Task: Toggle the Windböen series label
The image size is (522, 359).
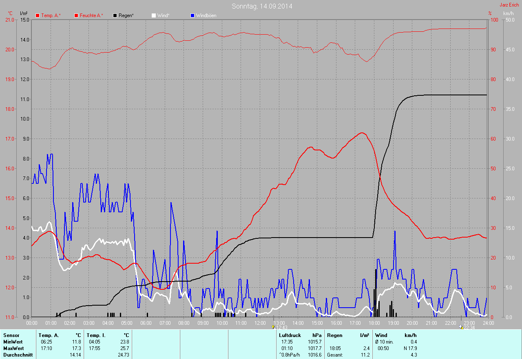Action: (x=206, y=15)
